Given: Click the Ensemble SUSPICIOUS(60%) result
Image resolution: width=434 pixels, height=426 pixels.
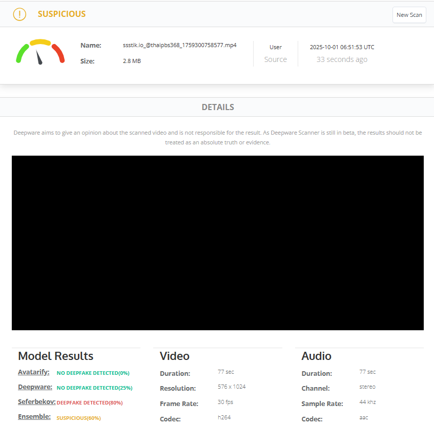Looking at the screenshot, I should (78, 418).
